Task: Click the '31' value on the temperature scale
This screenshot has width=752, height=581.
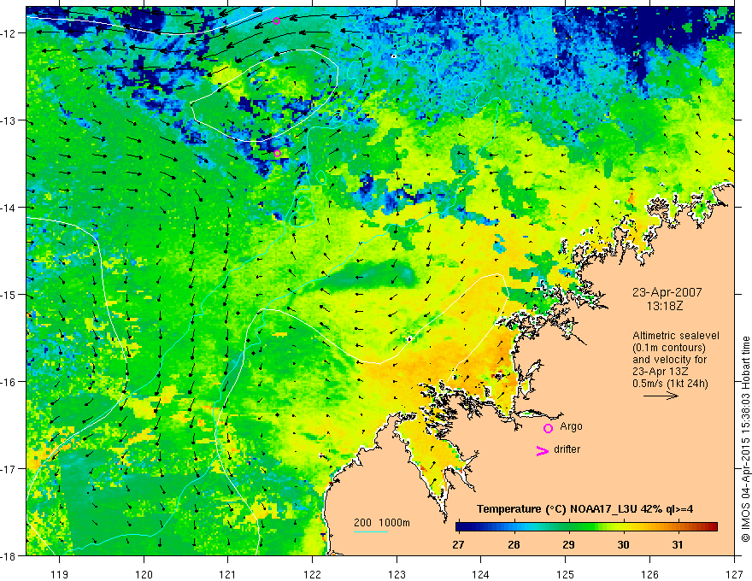Action: coord(677,544)
